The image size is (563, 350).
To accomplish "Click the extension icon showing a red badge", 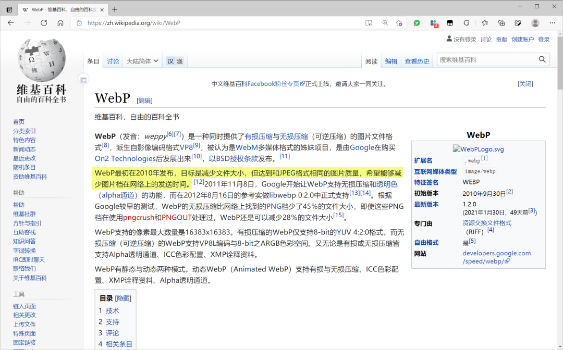I will point(433,23).
